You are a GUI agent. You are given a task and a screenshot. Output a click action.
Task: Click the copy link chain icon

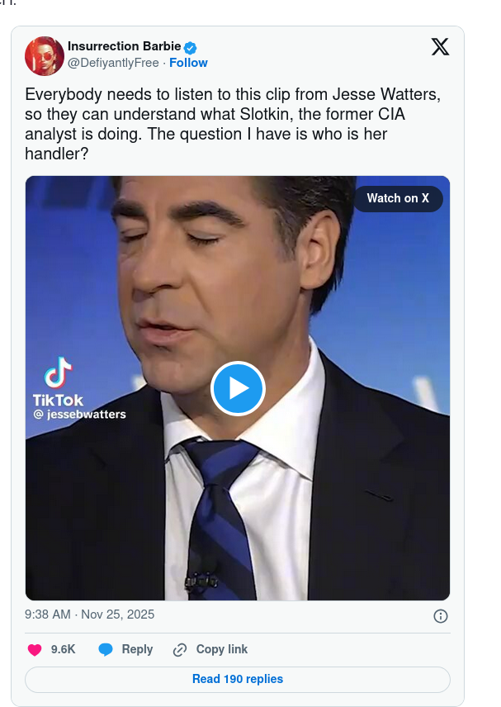pyautogui.click(x=180, y=650)
